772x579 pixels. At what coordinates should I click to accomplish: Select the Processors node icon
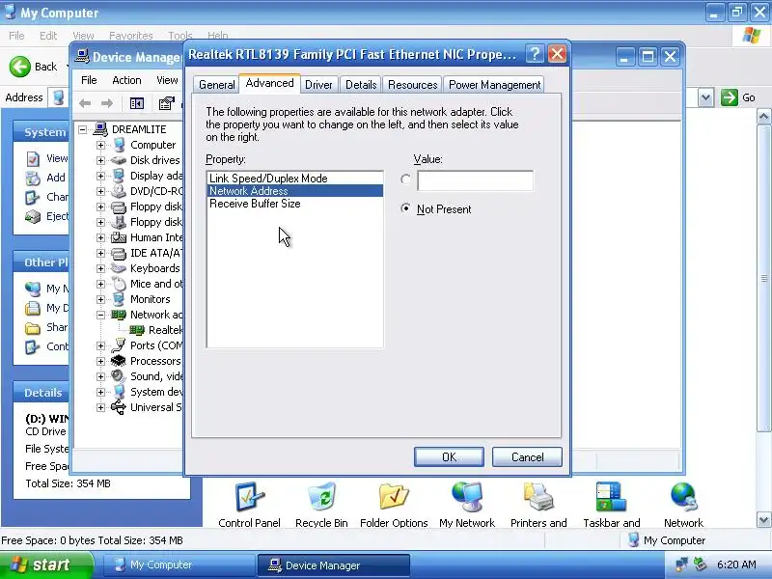coord(118,361)
